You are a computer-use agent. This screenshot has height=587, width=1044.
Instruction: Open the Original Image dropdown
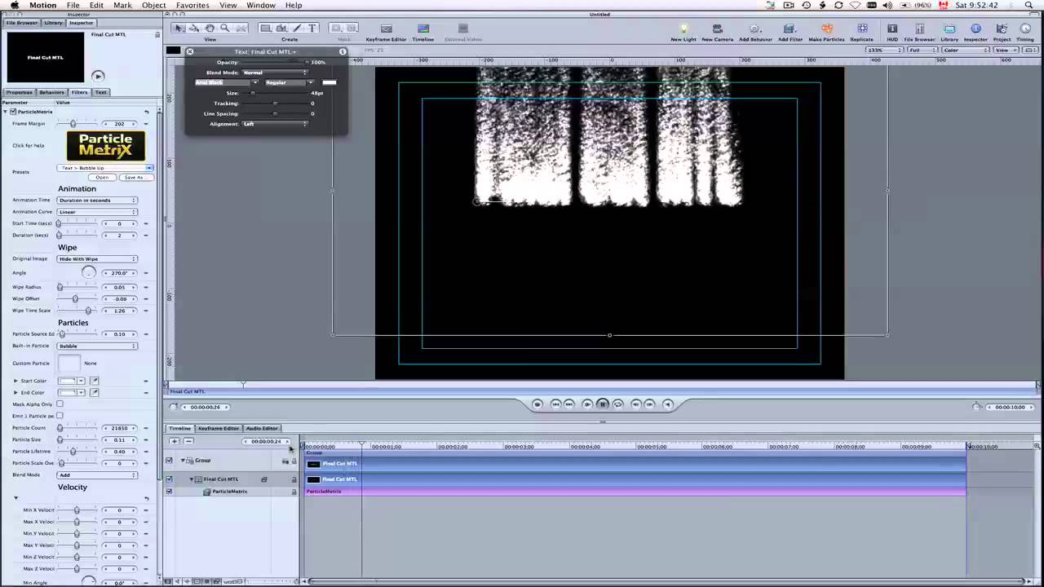click(97, 258)
